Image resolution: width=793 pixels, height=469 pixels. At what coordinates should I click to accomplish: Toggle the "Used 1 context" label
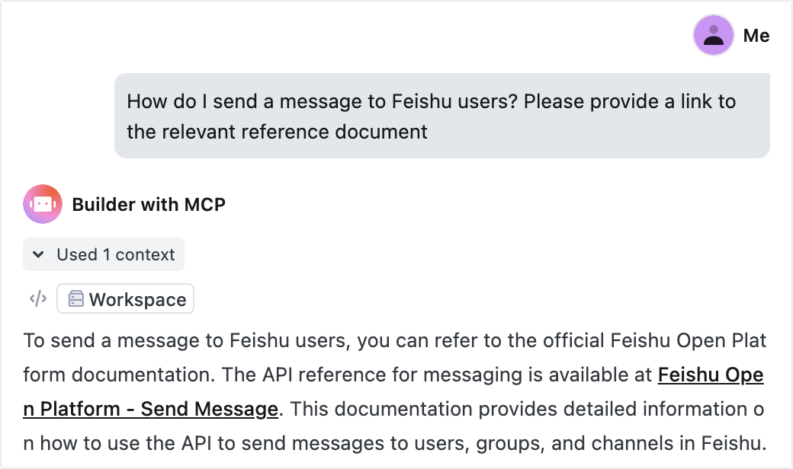115,255
